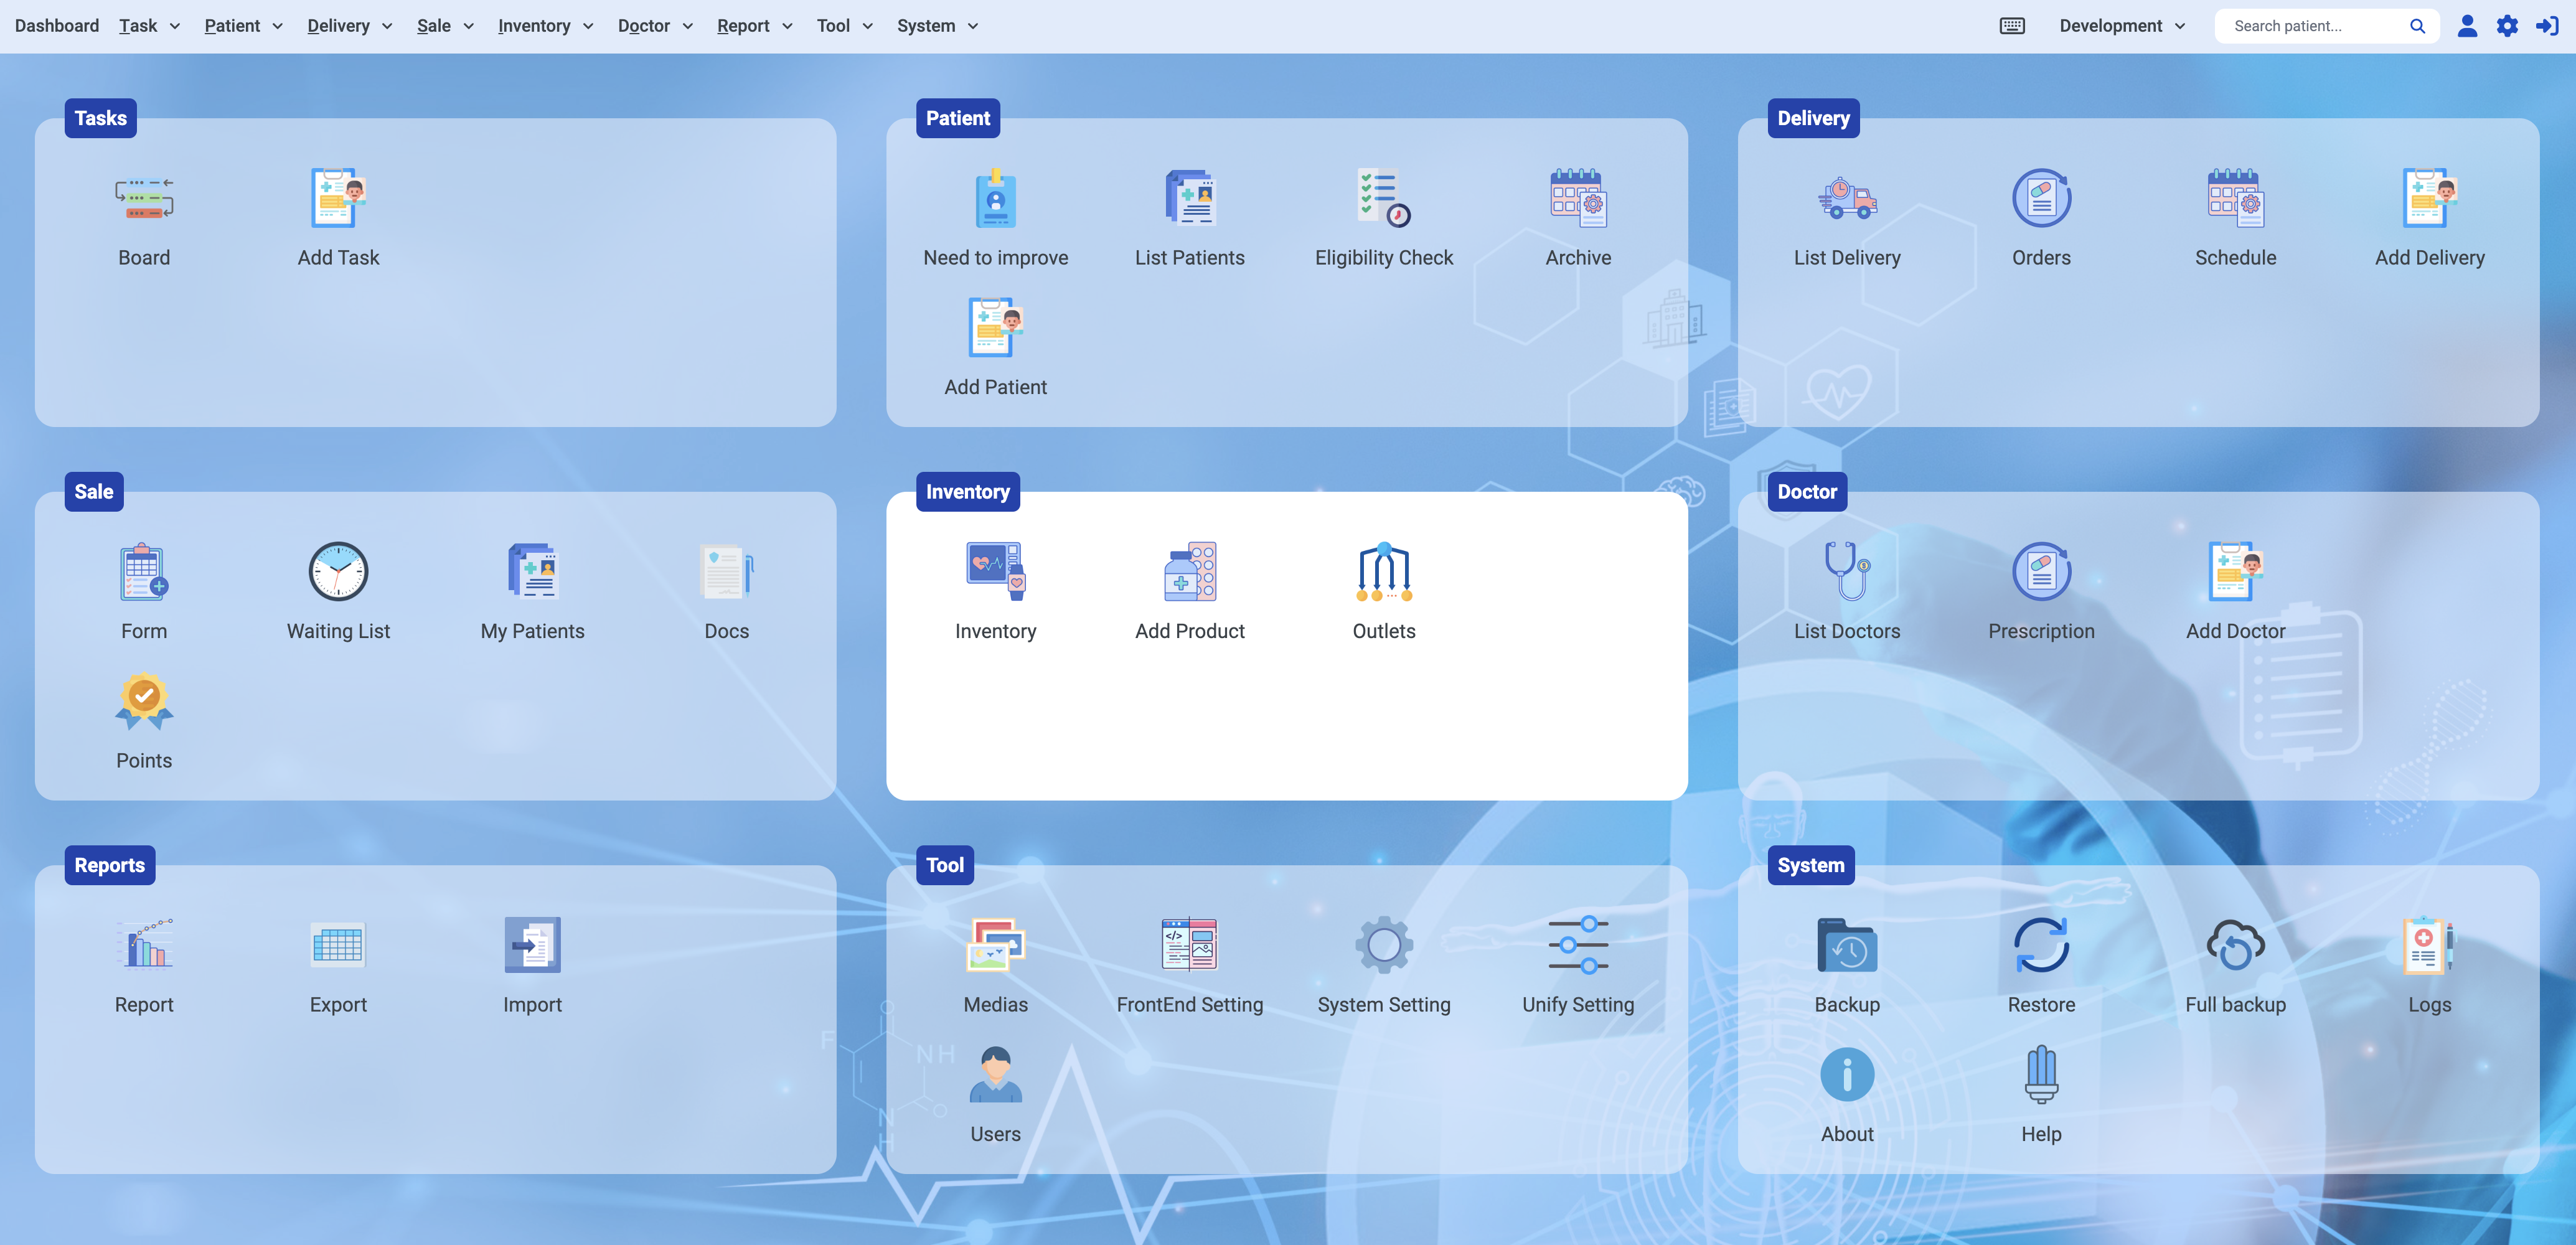This screenshot has height=1245, width=2576.
Task: Open the user profile icon
Action: (2467, 26)
